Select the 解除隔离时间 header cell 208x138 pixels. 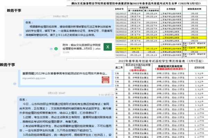pyautogui.click(x=194, y=9)
